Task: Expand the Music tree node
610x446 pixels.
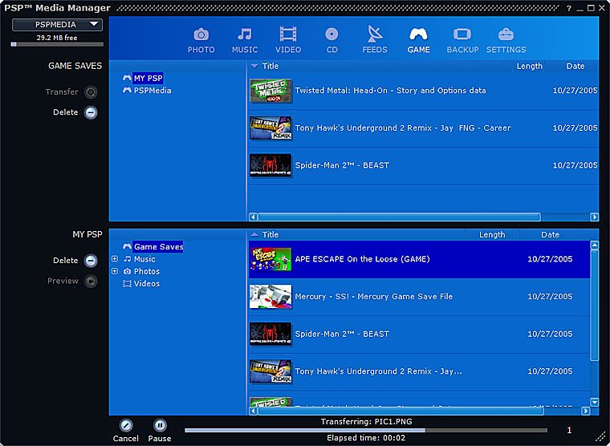Action: pyautogui.click(x=115, y=259)
